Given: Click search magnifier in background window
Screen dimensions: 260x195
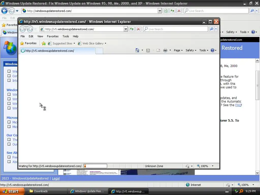Looking at the screenshot, I should point(252,11).
